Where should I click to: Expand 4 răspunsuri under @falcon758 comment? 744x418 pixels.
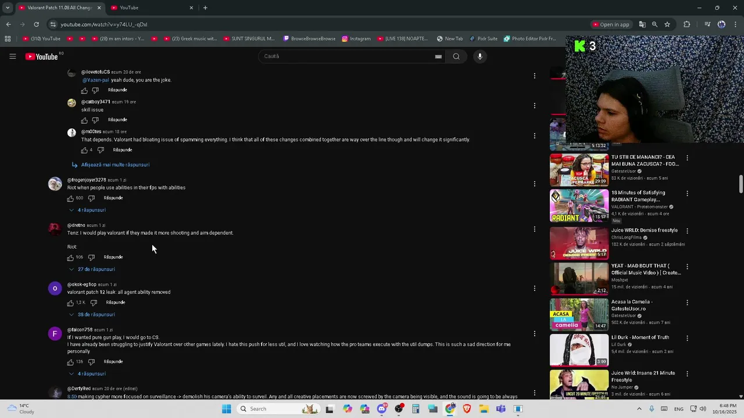87,374
